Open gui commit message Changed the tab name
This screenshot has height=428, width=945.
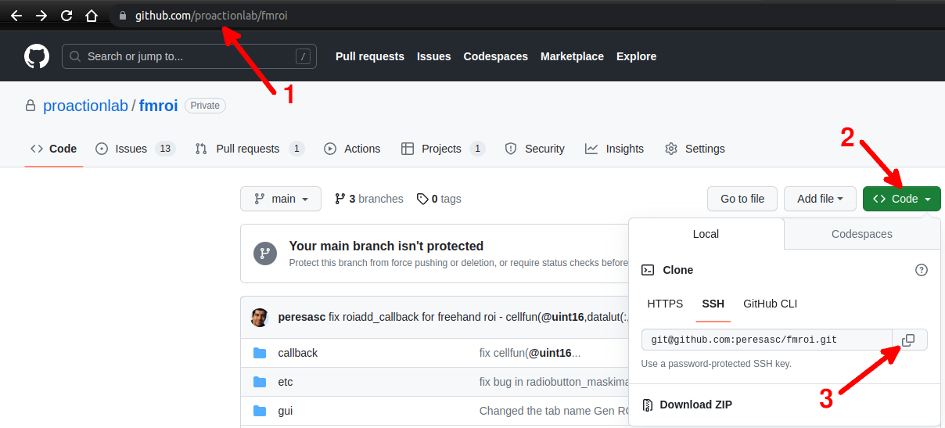(x=554, y=411)
